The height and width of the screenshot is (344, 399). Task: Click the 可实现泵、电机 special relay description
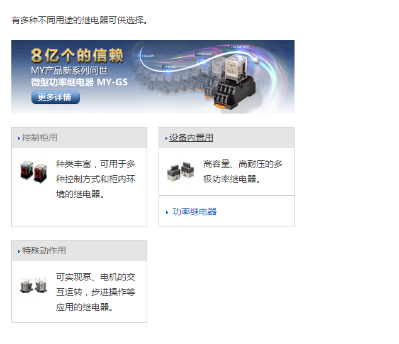coord(96,292)
